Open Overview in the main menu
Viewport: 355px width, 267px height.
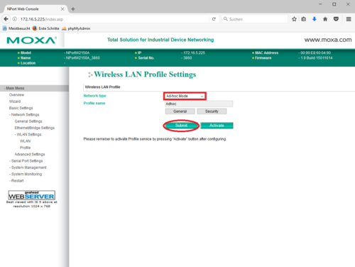(x=16, y=94)
